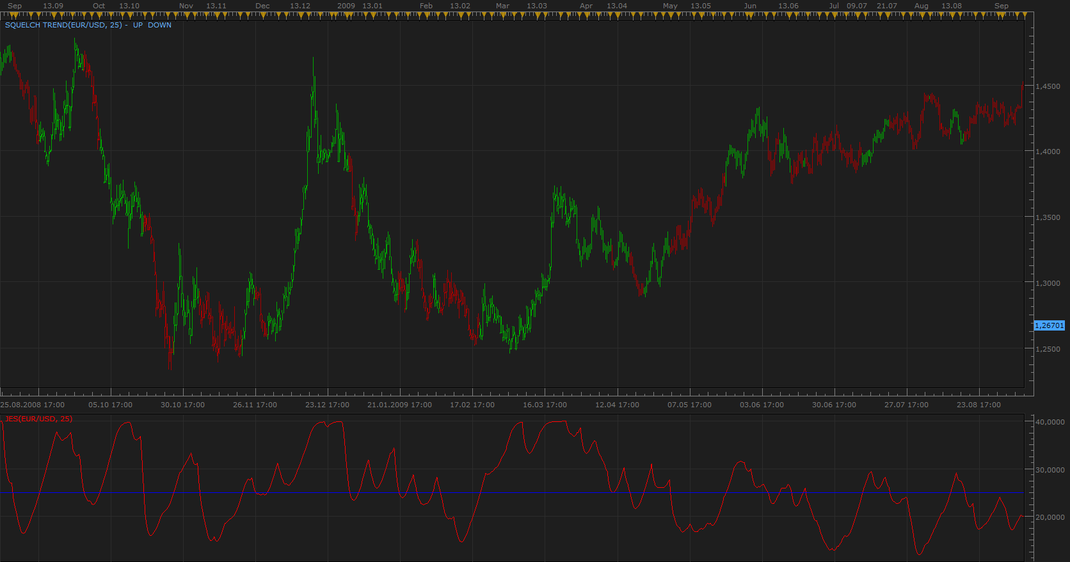Select the 12.04 17:00 time label
This screenshot has width=1070, height=562.
click(617, 405)
